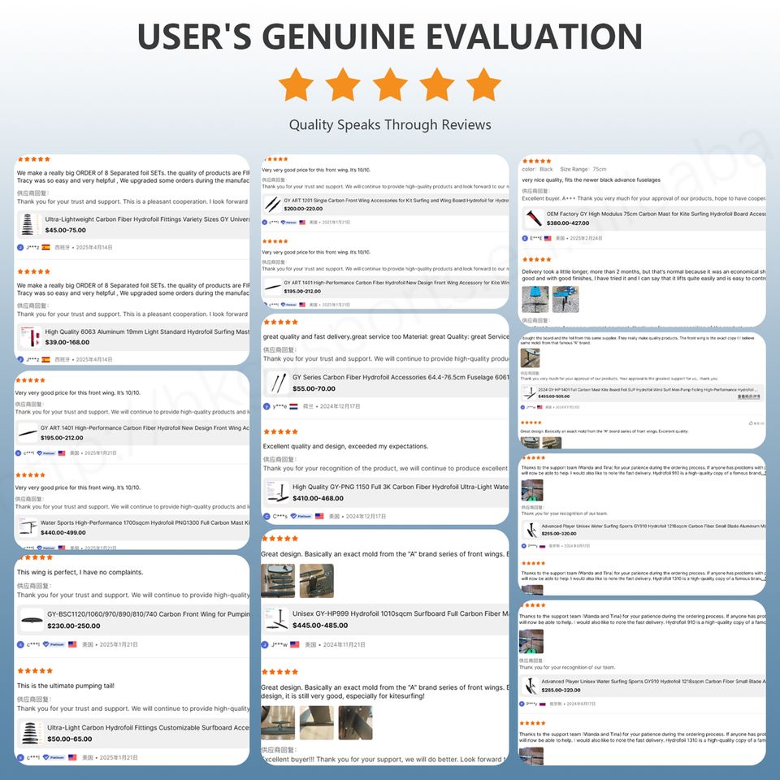Click the 'I bought the board and the foil' review
This screenshot has height=780, width=780.
(x=638, y=340)
